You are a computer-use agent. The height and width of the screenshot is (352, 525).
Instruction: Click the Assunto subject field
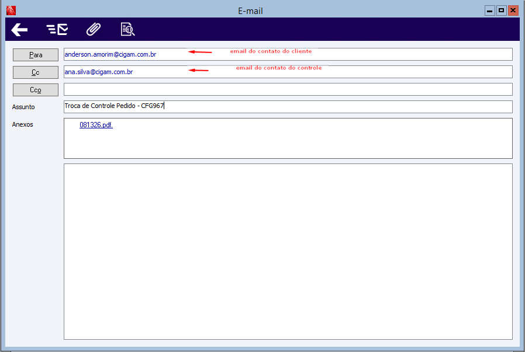(288, 107)
